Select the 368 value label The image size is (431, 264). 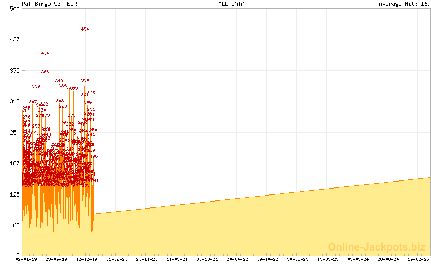[45, 72]
